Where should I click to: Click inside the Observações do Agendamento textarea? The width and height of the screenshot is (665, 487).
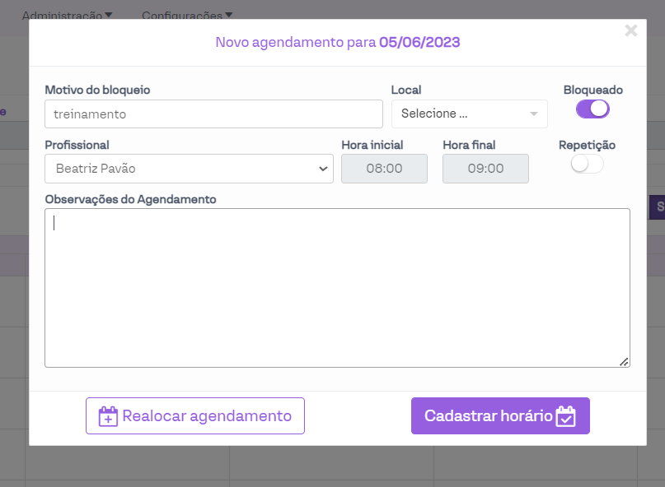coord(337,287)
